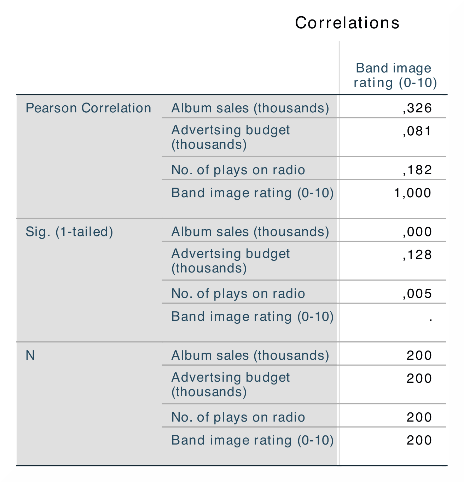Select Pearson value ,326 for Album sales

pyautogui.click(x=417, y=108)
